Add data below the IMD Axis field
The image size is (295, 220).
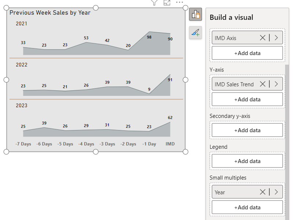pyautogui.click(x=247, y=53)
